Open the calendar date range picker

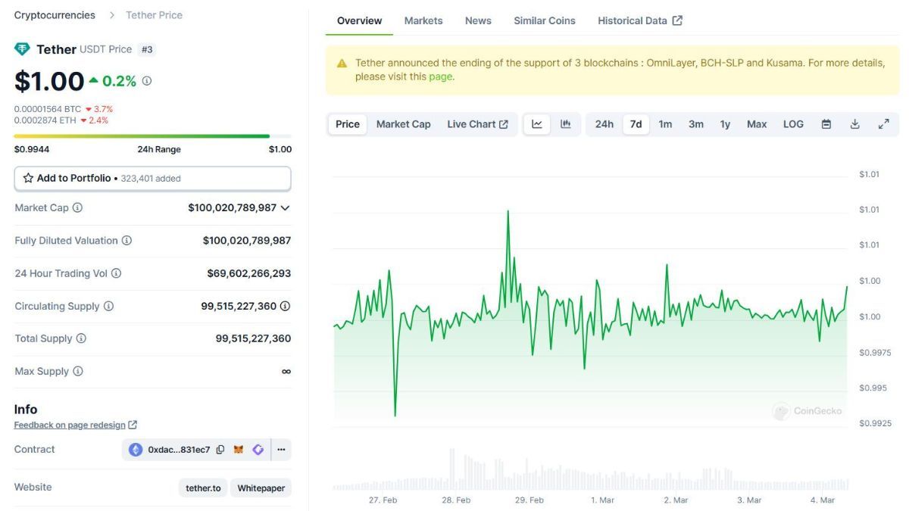826,124
